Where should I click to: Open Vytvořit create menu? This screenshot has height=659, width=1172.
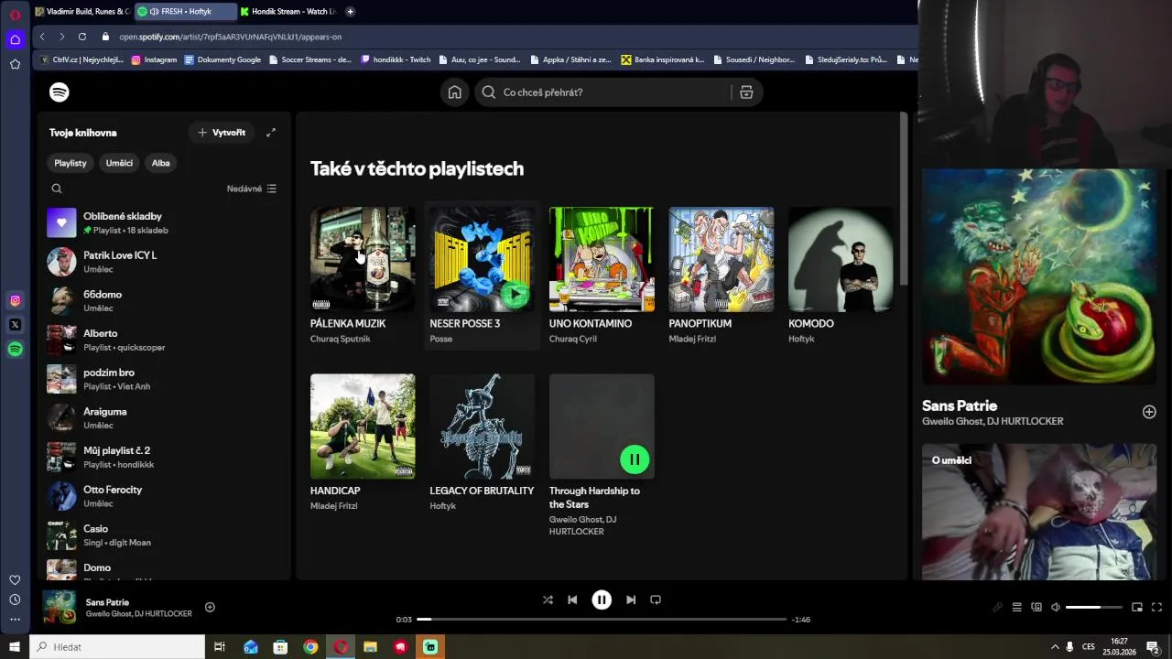tap(222, 133)
